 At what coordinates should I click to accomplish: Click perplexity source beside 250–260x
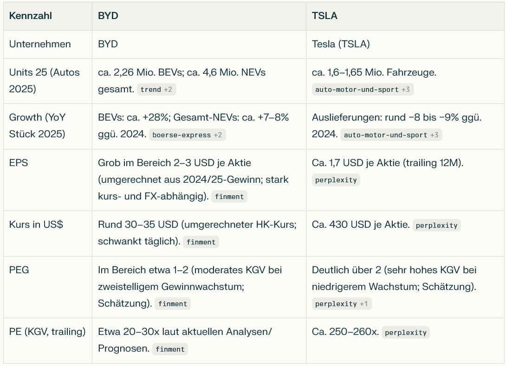[405, 332]
